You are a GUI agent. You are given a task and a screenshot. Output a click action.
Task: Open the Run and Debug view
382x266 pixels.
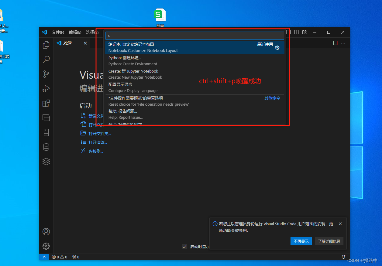[x=46, y=89]
